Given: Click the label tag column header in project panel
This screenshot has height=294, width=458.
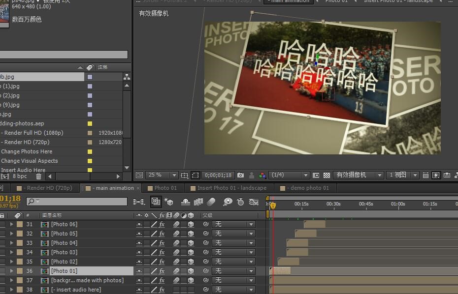Looking at the screenshot, I should pyautogui.click(x=90, y=67).
